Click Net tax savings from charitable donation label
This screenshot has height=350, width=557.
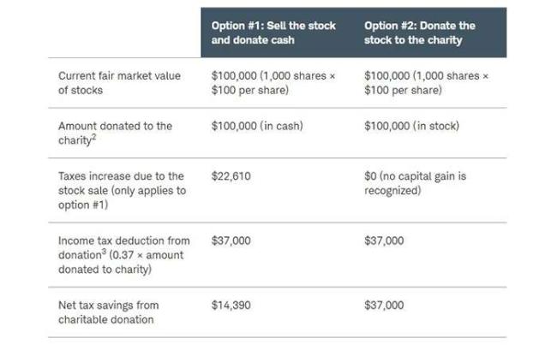[x=108, y=312]
